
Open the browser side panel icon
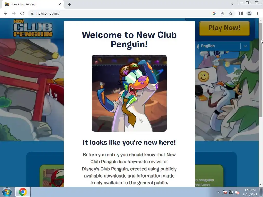[241, 13]
